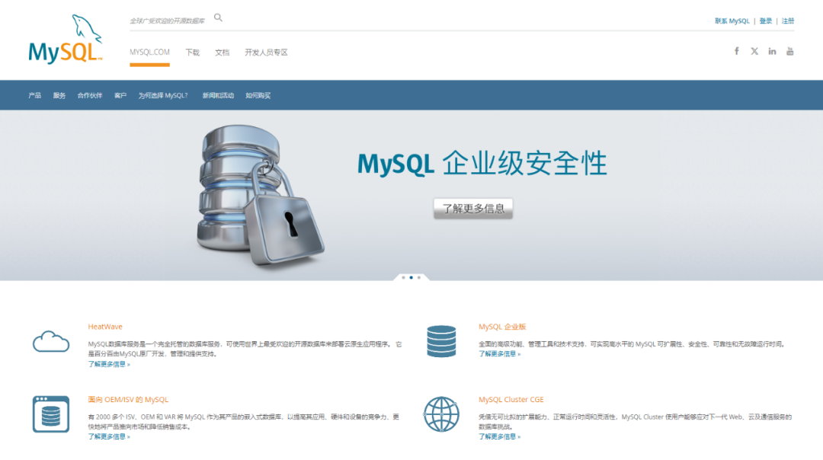
Task: Open MySQL X (Twitter) icon
Action: click(x=754, y=51)
